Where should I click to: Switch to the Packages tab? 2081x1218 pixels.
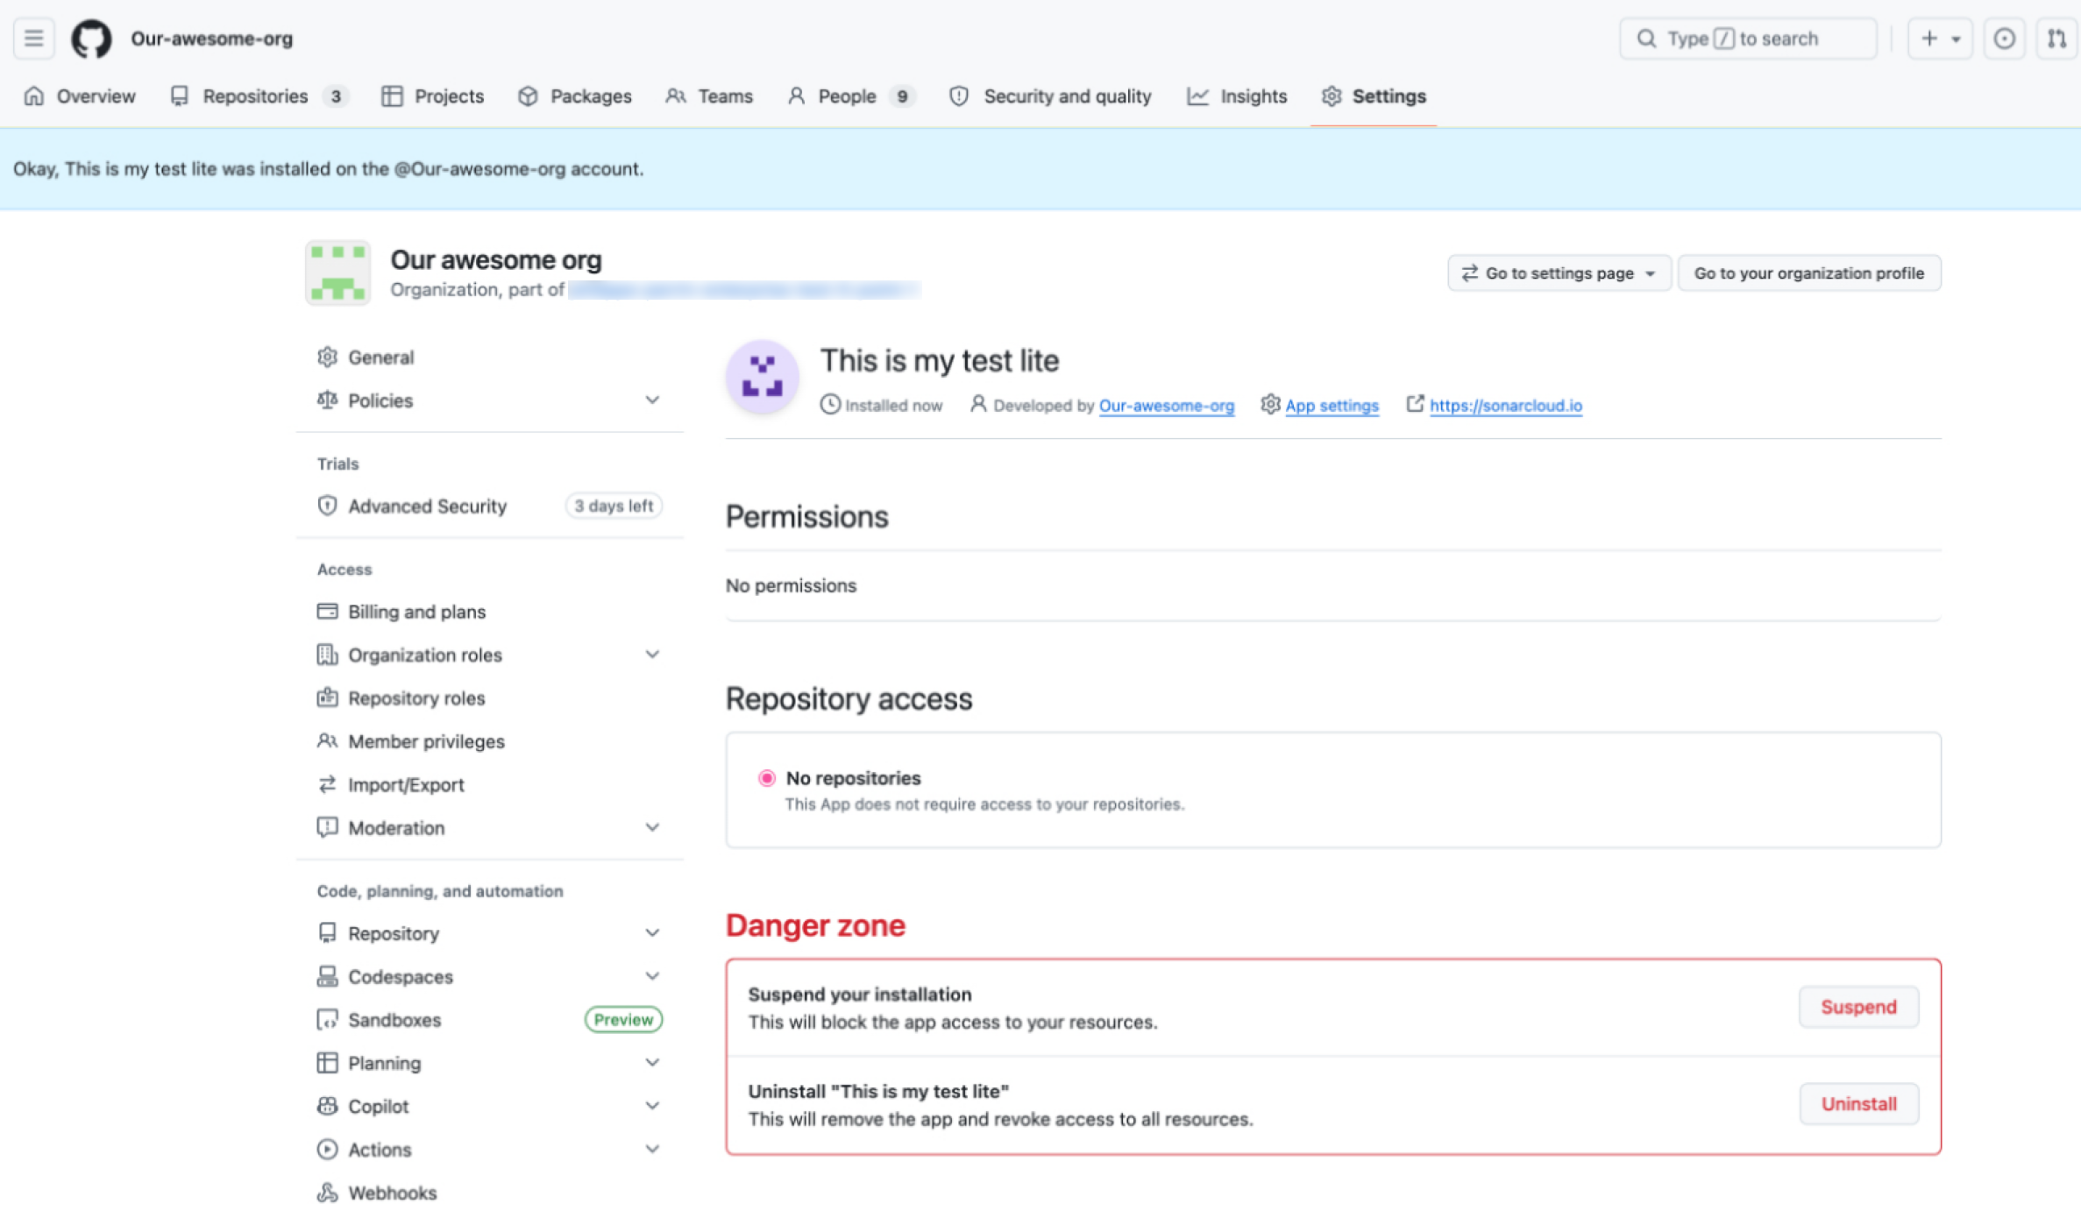[x=575, y=96]
